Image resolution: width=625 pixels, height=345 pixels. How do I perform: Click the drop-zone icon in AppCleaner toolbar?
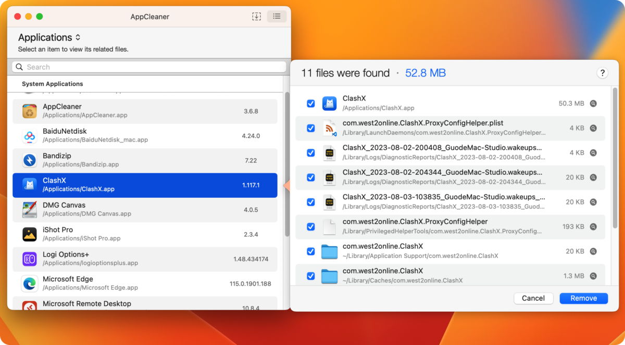pos(256,16)
